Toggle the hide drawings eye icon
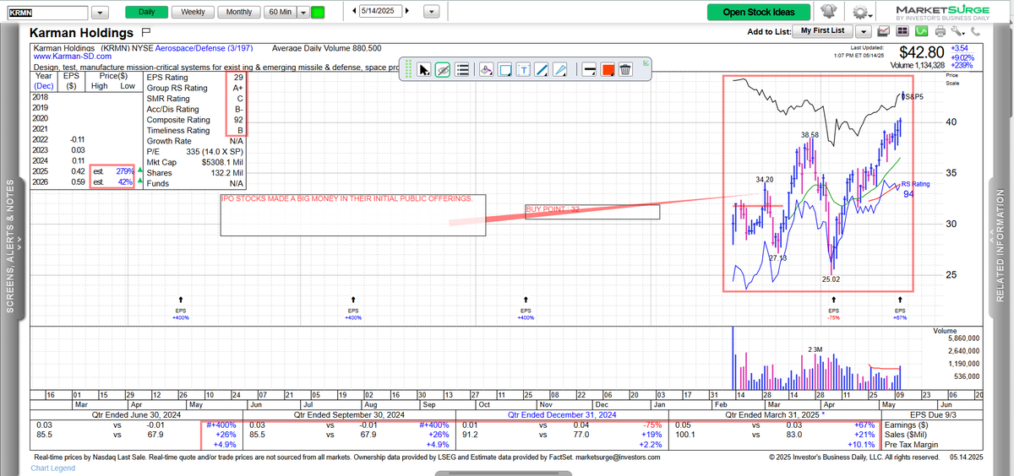The width and height of the screenshot is (1014, 476). 443,70
